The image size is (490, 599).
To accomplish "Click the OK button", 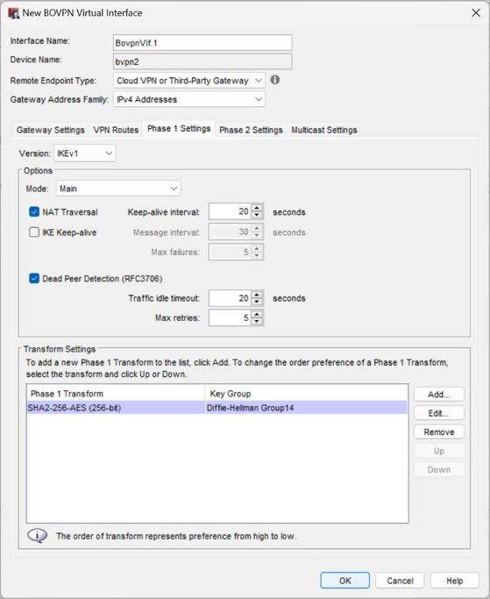I will [344, 581].
